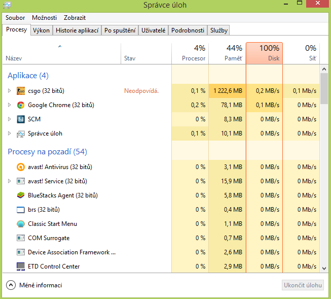The width and height of the screenshot is (331, 299).
Task: Click the Neodpovídá status text
Action: [x=141, y=91]
